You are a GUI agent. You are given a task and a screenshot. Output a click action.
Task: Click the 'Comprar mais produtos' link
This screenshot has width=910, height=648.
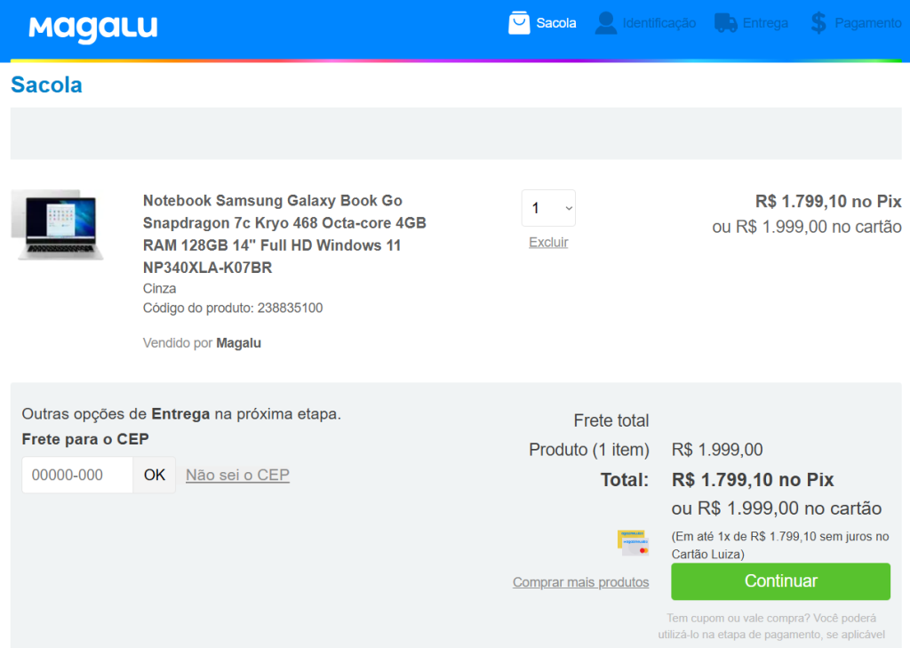[580, 582]
